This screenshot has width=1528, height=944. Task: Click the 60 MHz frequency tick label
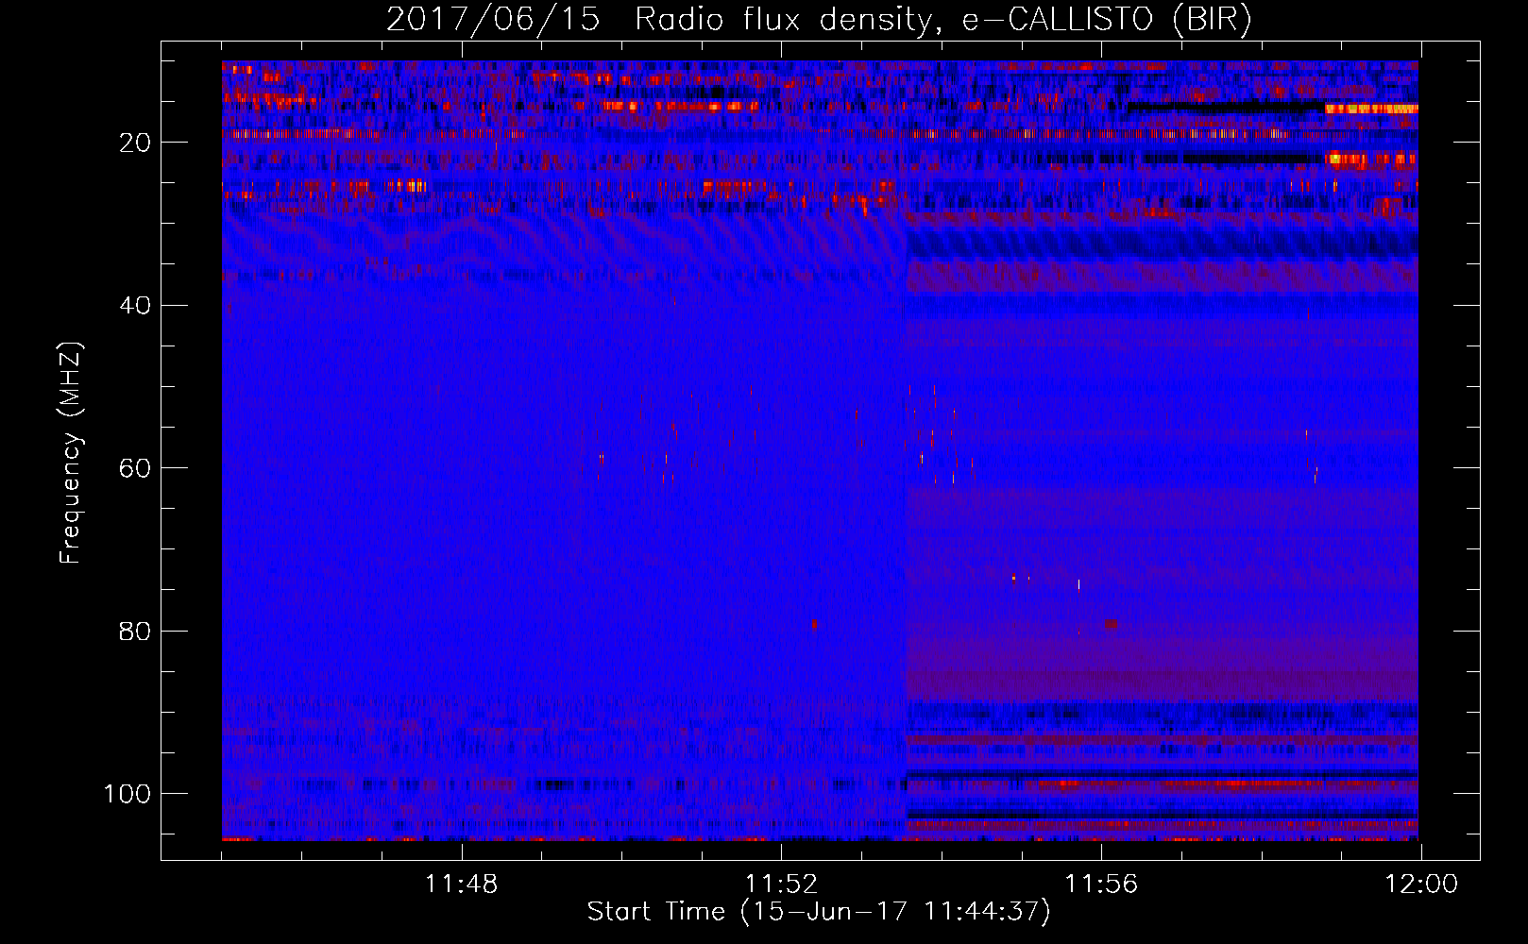135,468
